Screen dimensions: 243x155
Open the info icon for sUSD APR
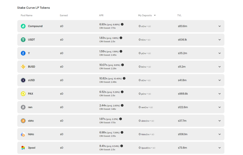pyautogui.click(x=124, y=78)
